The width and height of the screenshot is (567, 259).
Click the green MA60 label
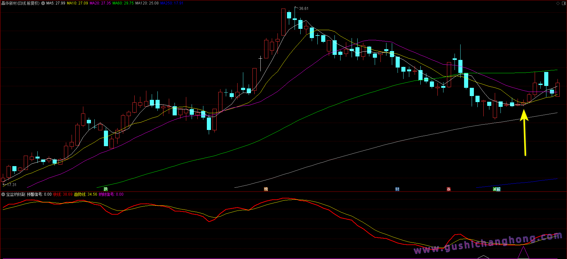coord(123,3)
